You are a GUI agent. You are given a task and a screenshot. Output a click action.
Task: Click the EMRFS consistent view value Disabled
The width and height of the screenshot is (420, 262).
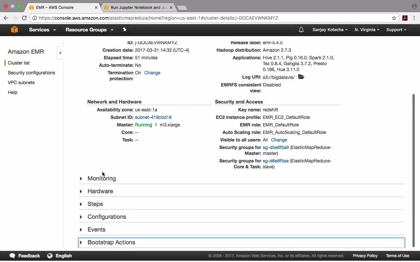click(272, 85)
